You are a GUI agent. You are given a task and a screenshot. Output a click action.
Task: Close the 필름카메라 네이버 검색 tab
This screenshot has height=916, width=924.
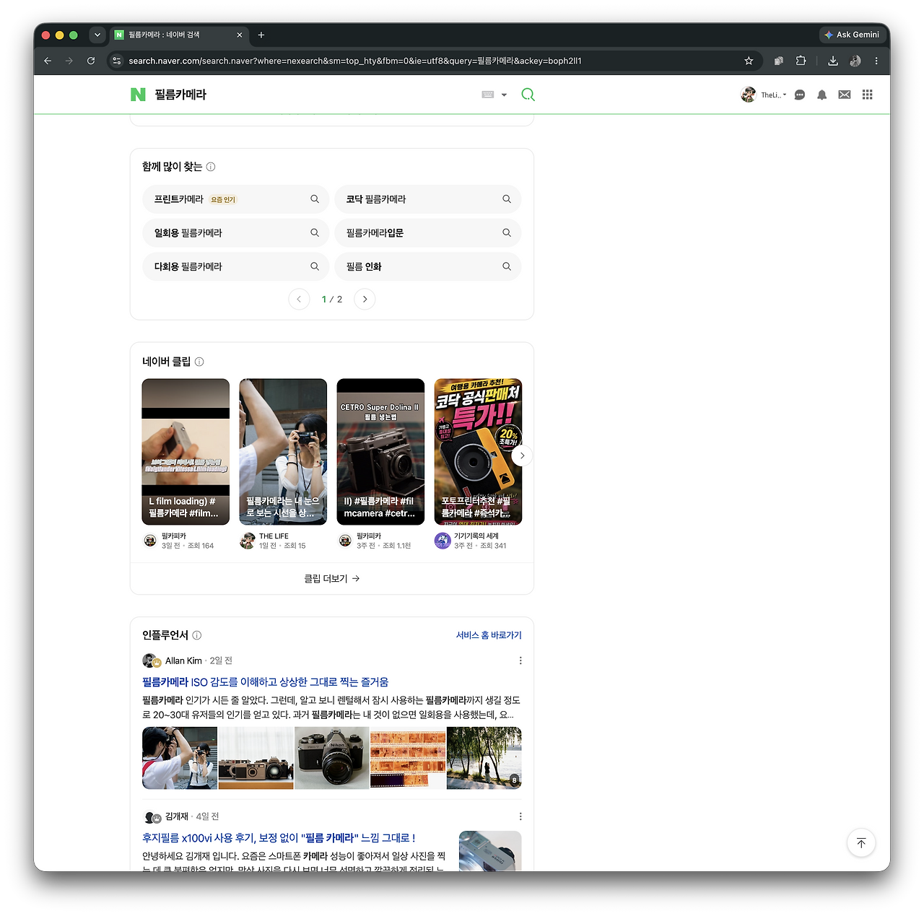click(x=240, y=35)
